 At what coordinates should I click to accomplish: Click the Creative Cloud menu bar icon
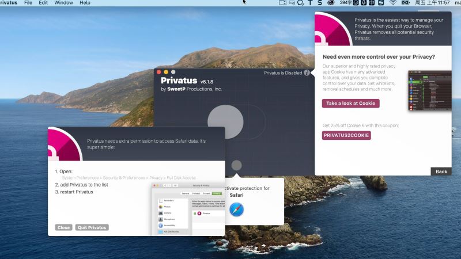(331, 3)
